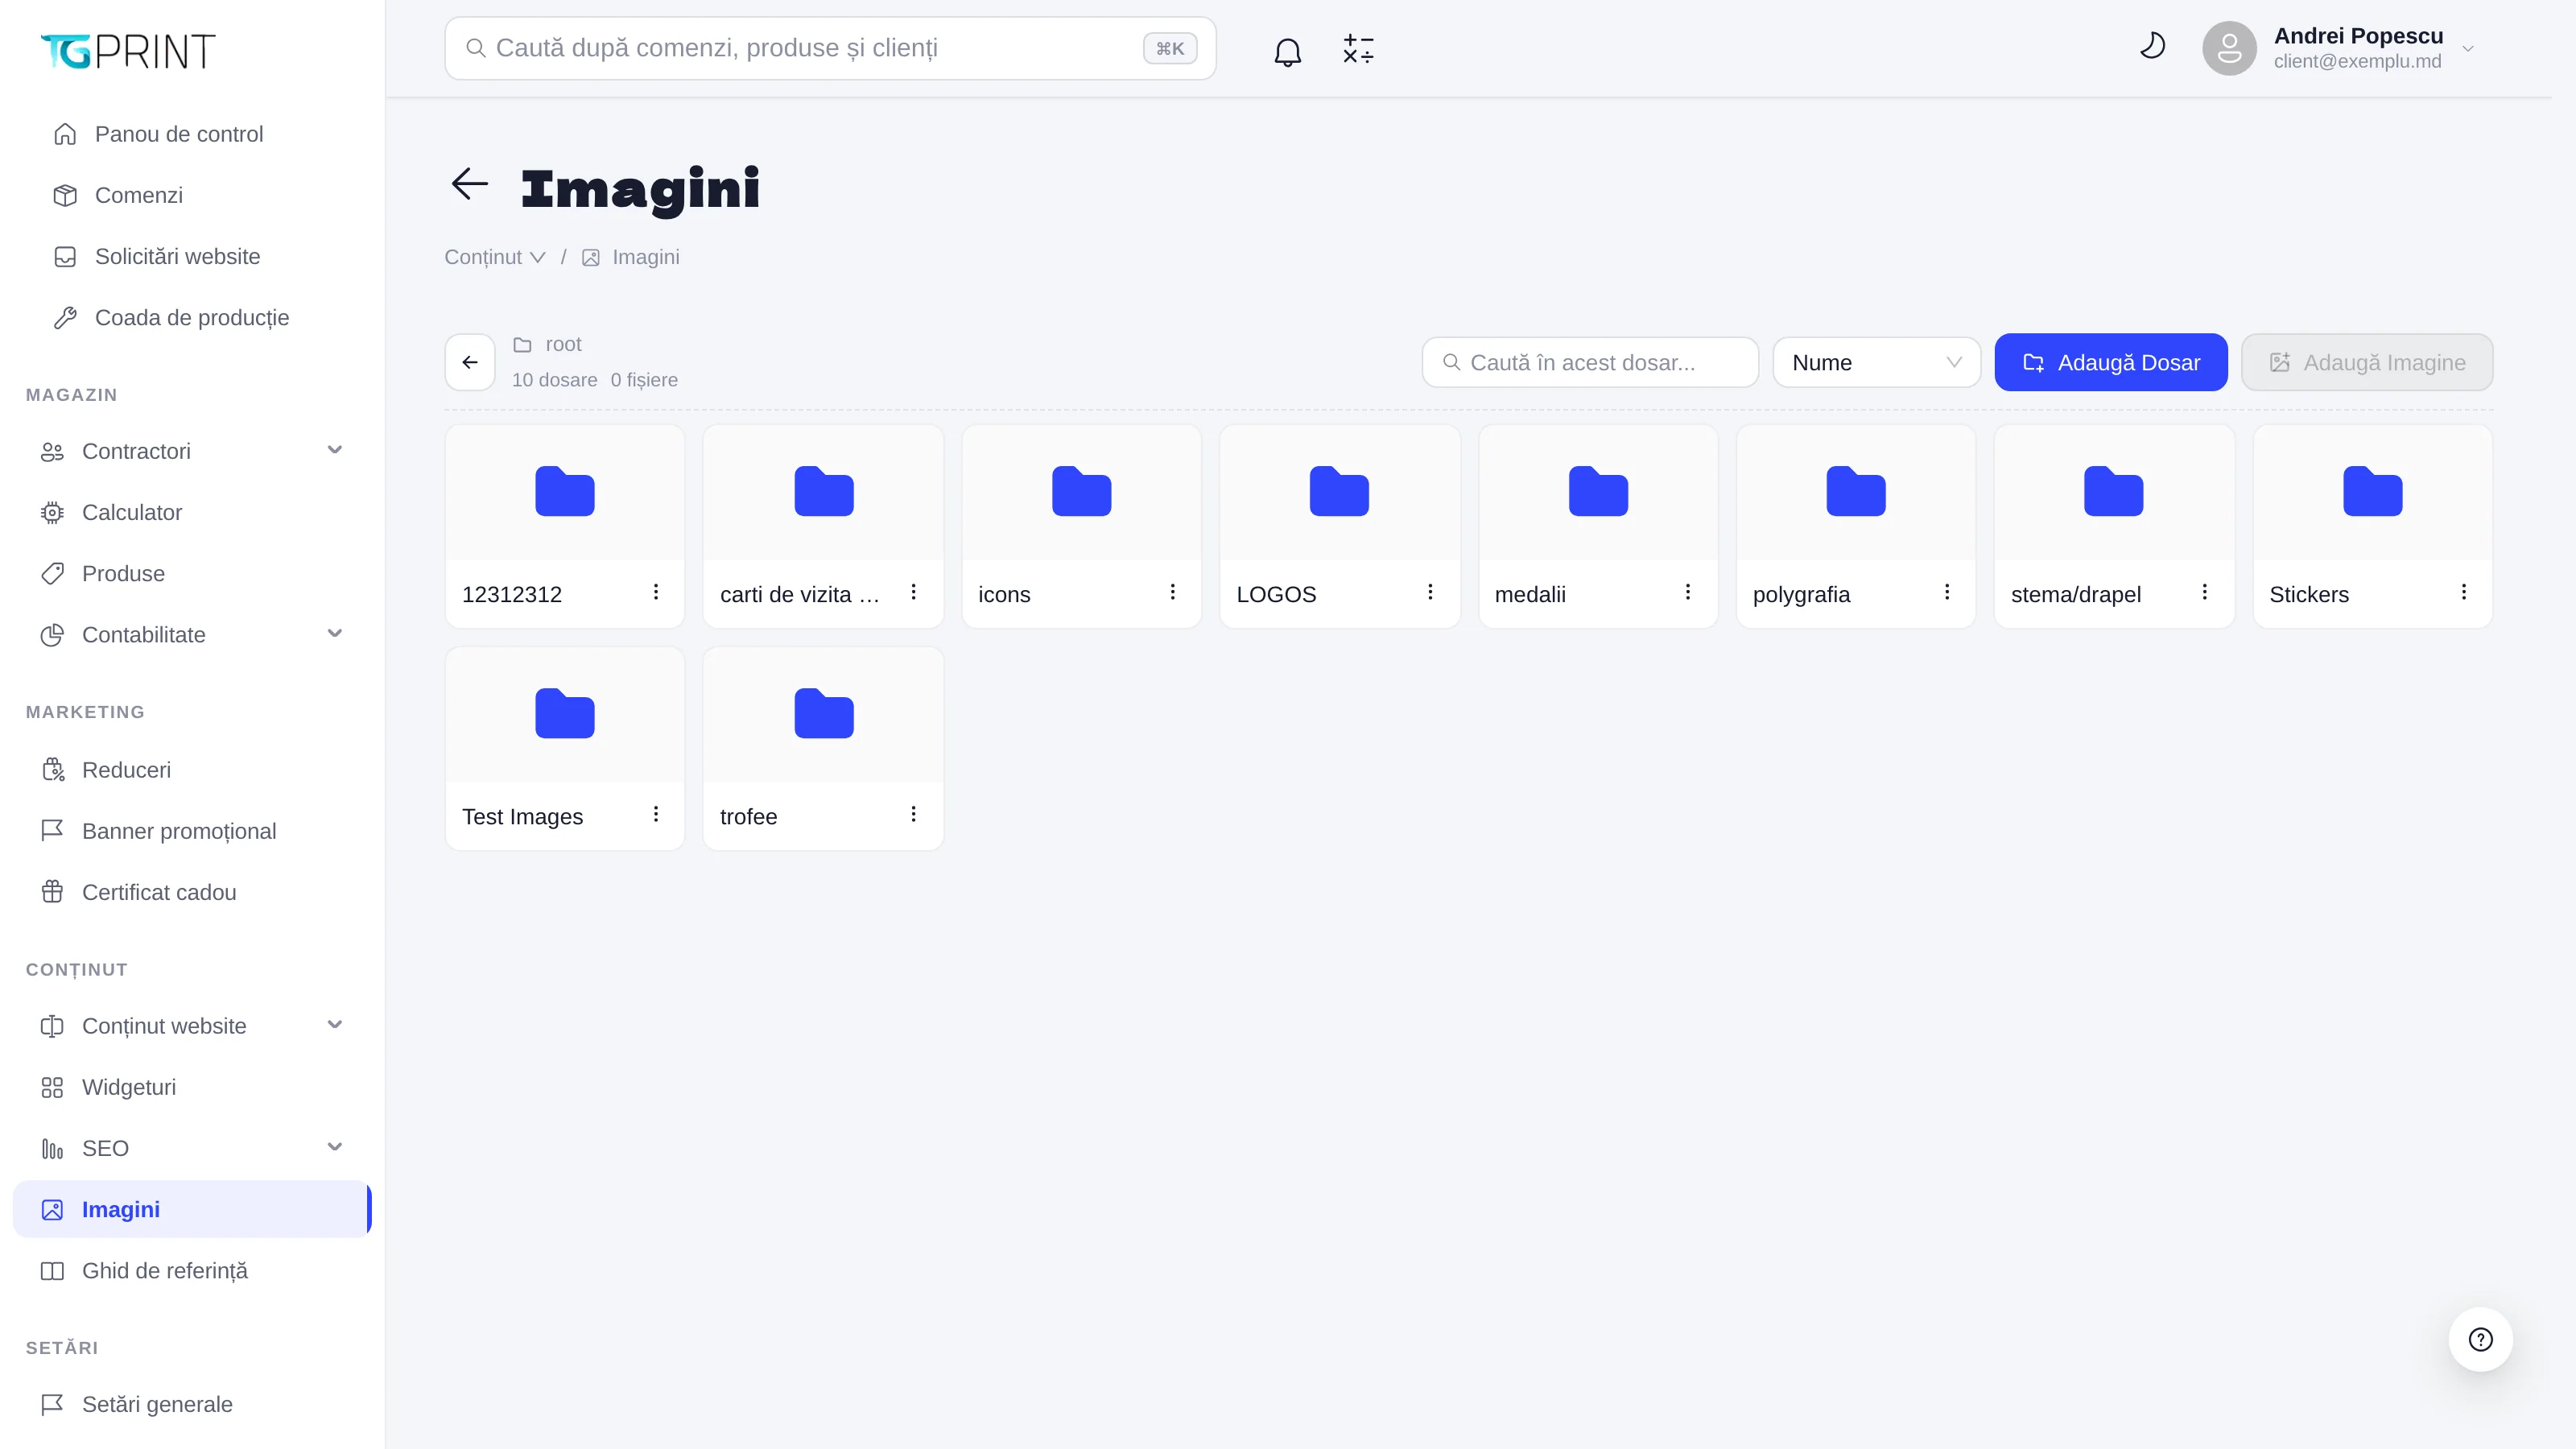Open options menu for LOGOS folder
2576x1449 pixels.
pyautogui.click(x=1430, y=592)
